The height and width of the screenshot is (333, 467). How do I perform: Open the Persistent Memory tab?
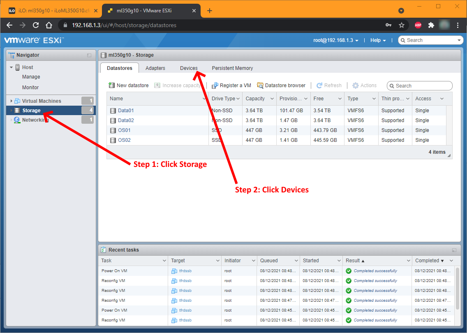[x=232, y=68]
